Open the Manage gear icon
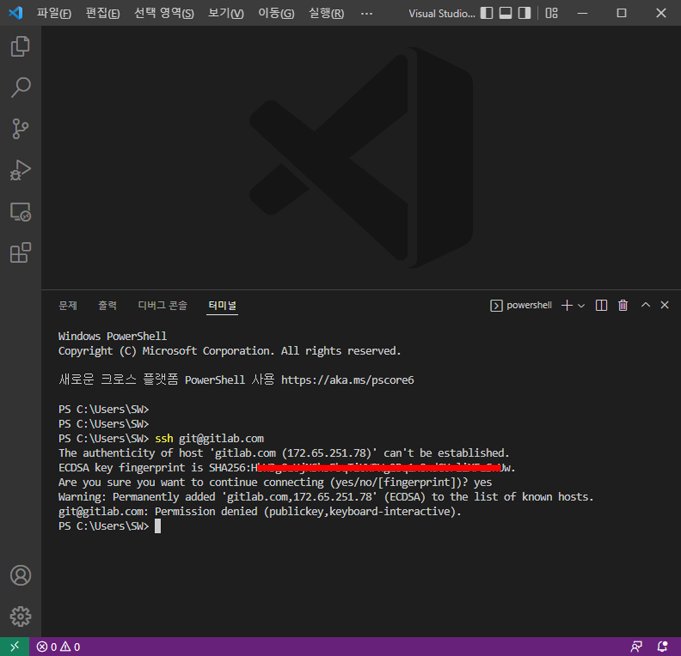The width and height of the screenshot is (681, 656). tap(20, 616)
